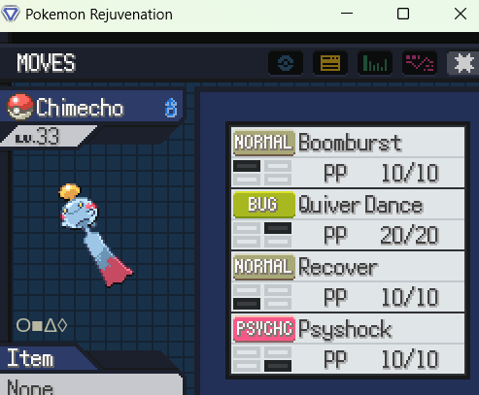Click the PSYCHIC type badge

click(264, 329)
